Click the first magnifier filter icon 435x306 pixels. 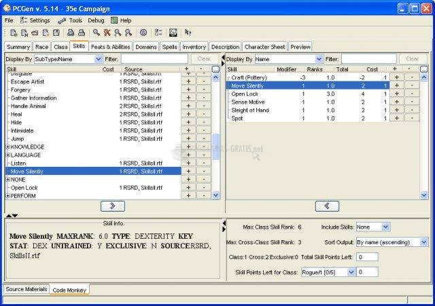tap(97, 33)
